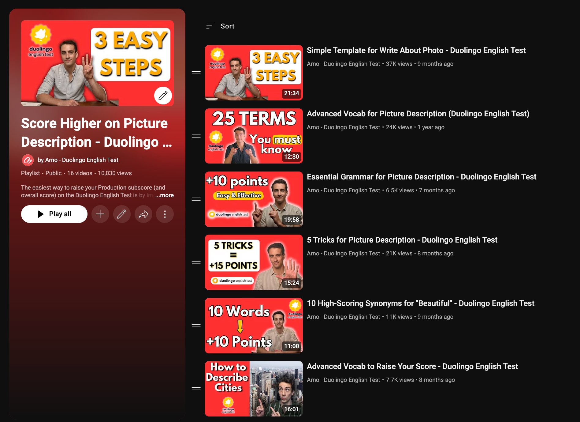Click '24K views • 1 year ago' text
The width and height of the screenshot is (580, 422).
click(415, 127)
